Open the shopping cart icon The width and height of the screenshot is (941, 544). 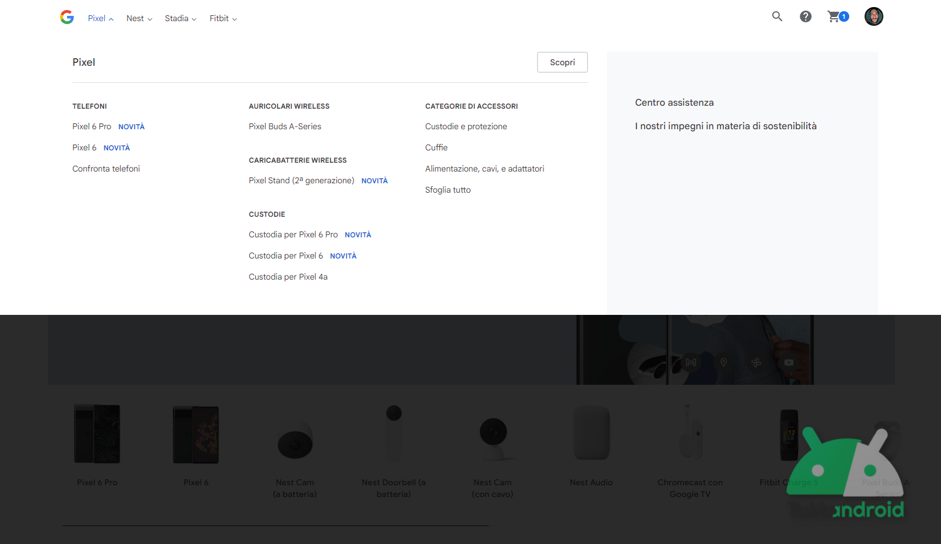point(837,16)
